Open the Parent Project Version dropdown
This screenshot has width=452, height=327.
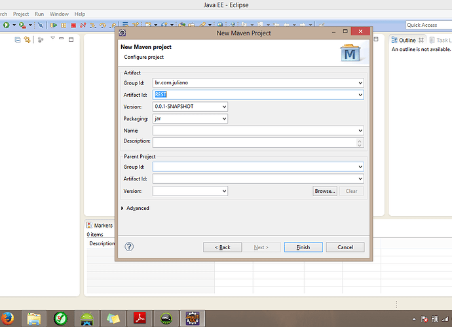[x=224, y=191]
